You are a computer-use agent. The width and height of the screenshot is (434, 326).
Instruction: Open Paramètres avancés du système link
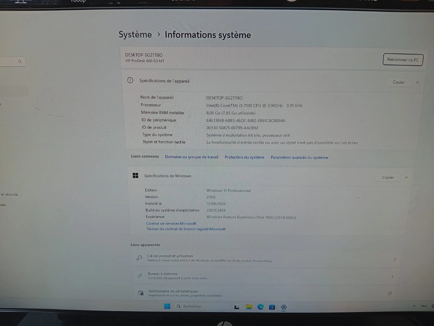tap(299, 157)
